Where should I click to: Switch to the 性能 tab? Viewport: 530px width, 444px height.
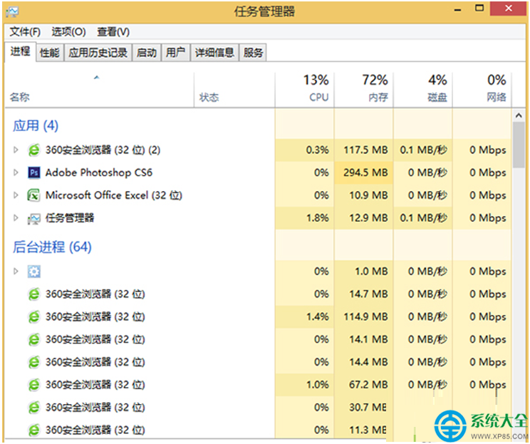[x=50, y=53]
